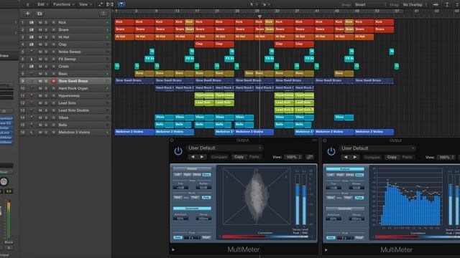Screen dimensions: 460x258
Task: Open the Edit menu
Action: pos(42,4)
